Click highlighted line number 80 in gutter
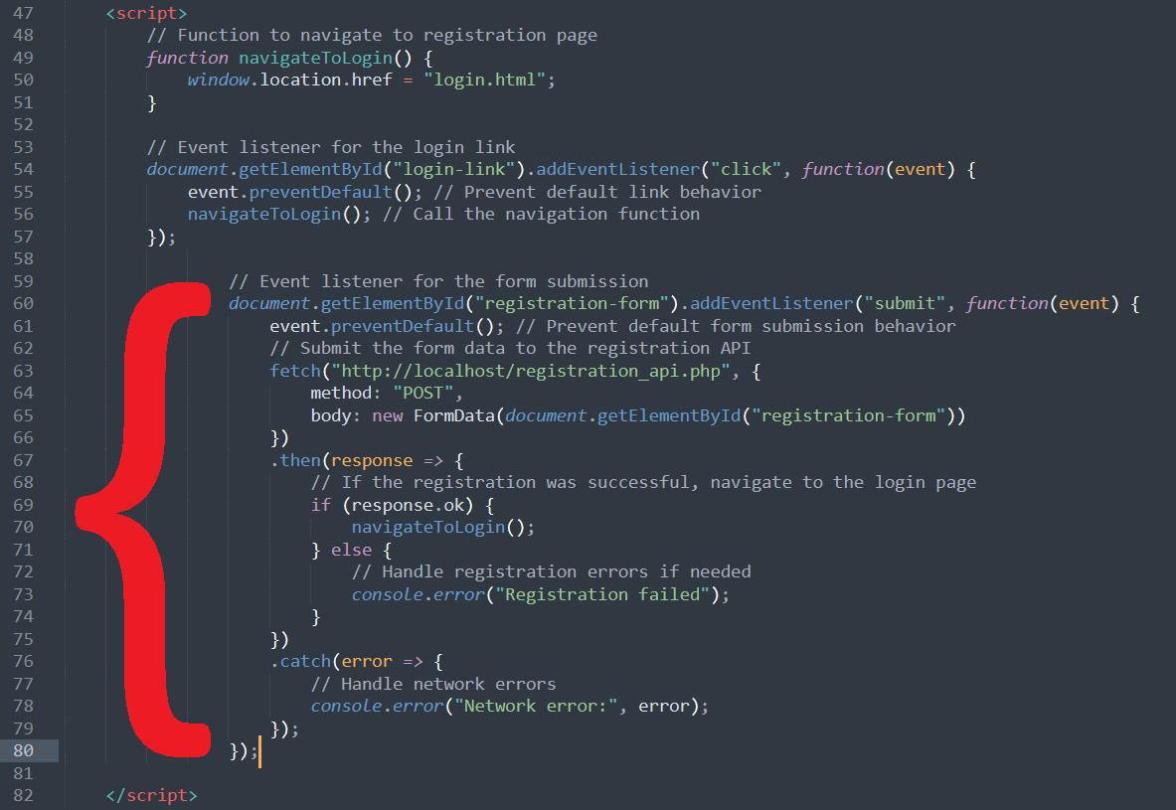The image size is (1176, 810). point(23,750)
